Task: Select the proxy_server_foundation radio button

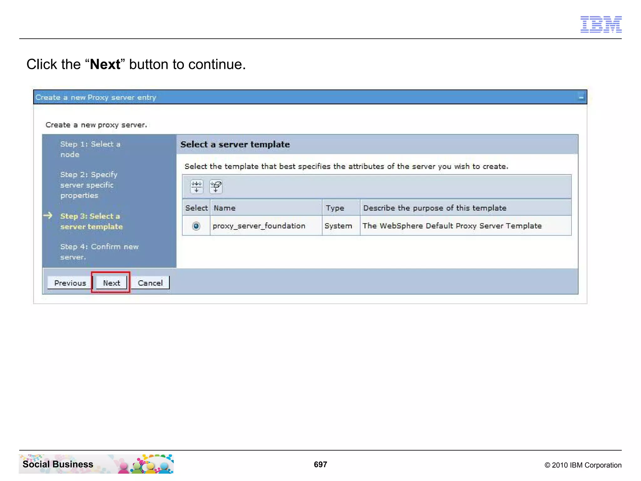Action: [x=196, y=226]
